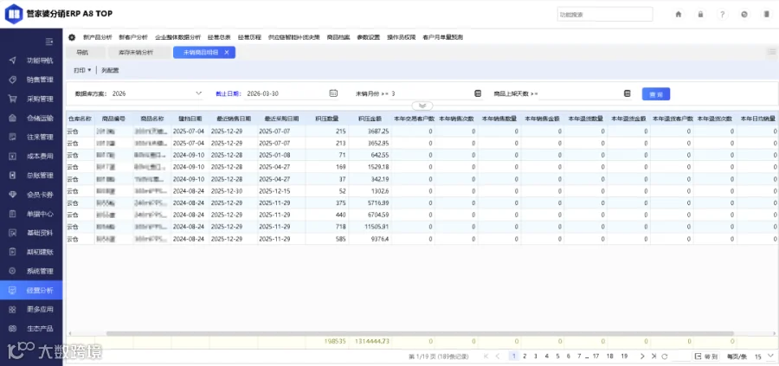Click the blue 查询 button
The width and height of the screenshot is (779, 366).
656,93
